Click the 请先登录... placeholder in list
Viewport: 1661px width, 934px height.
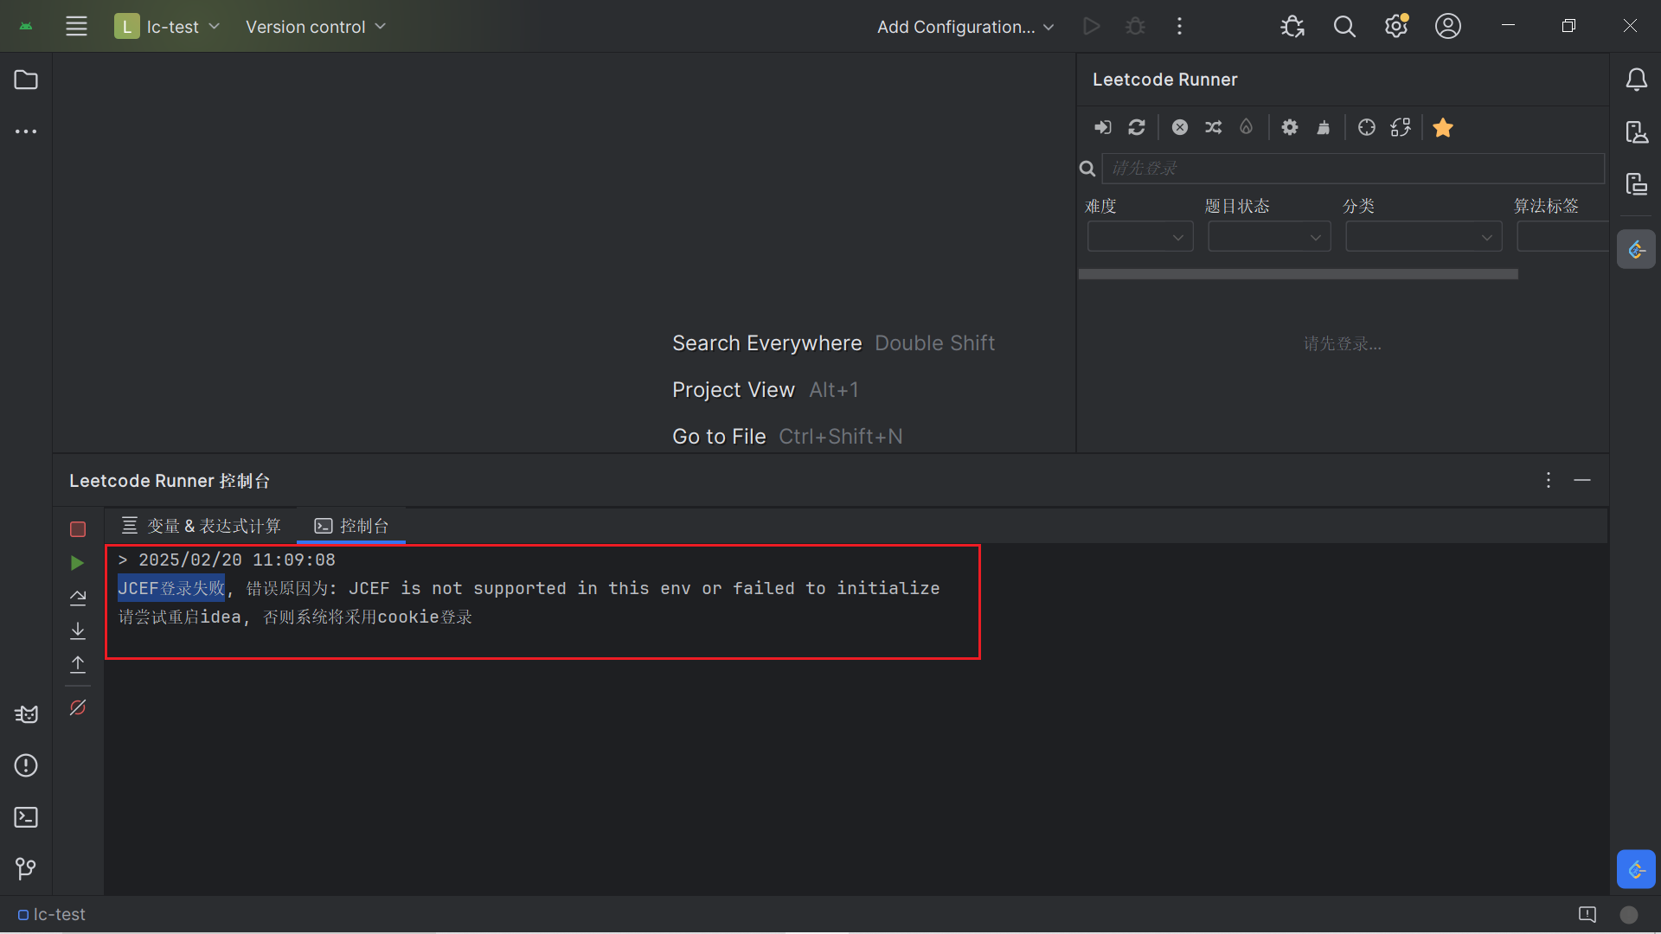[1343, 343]
